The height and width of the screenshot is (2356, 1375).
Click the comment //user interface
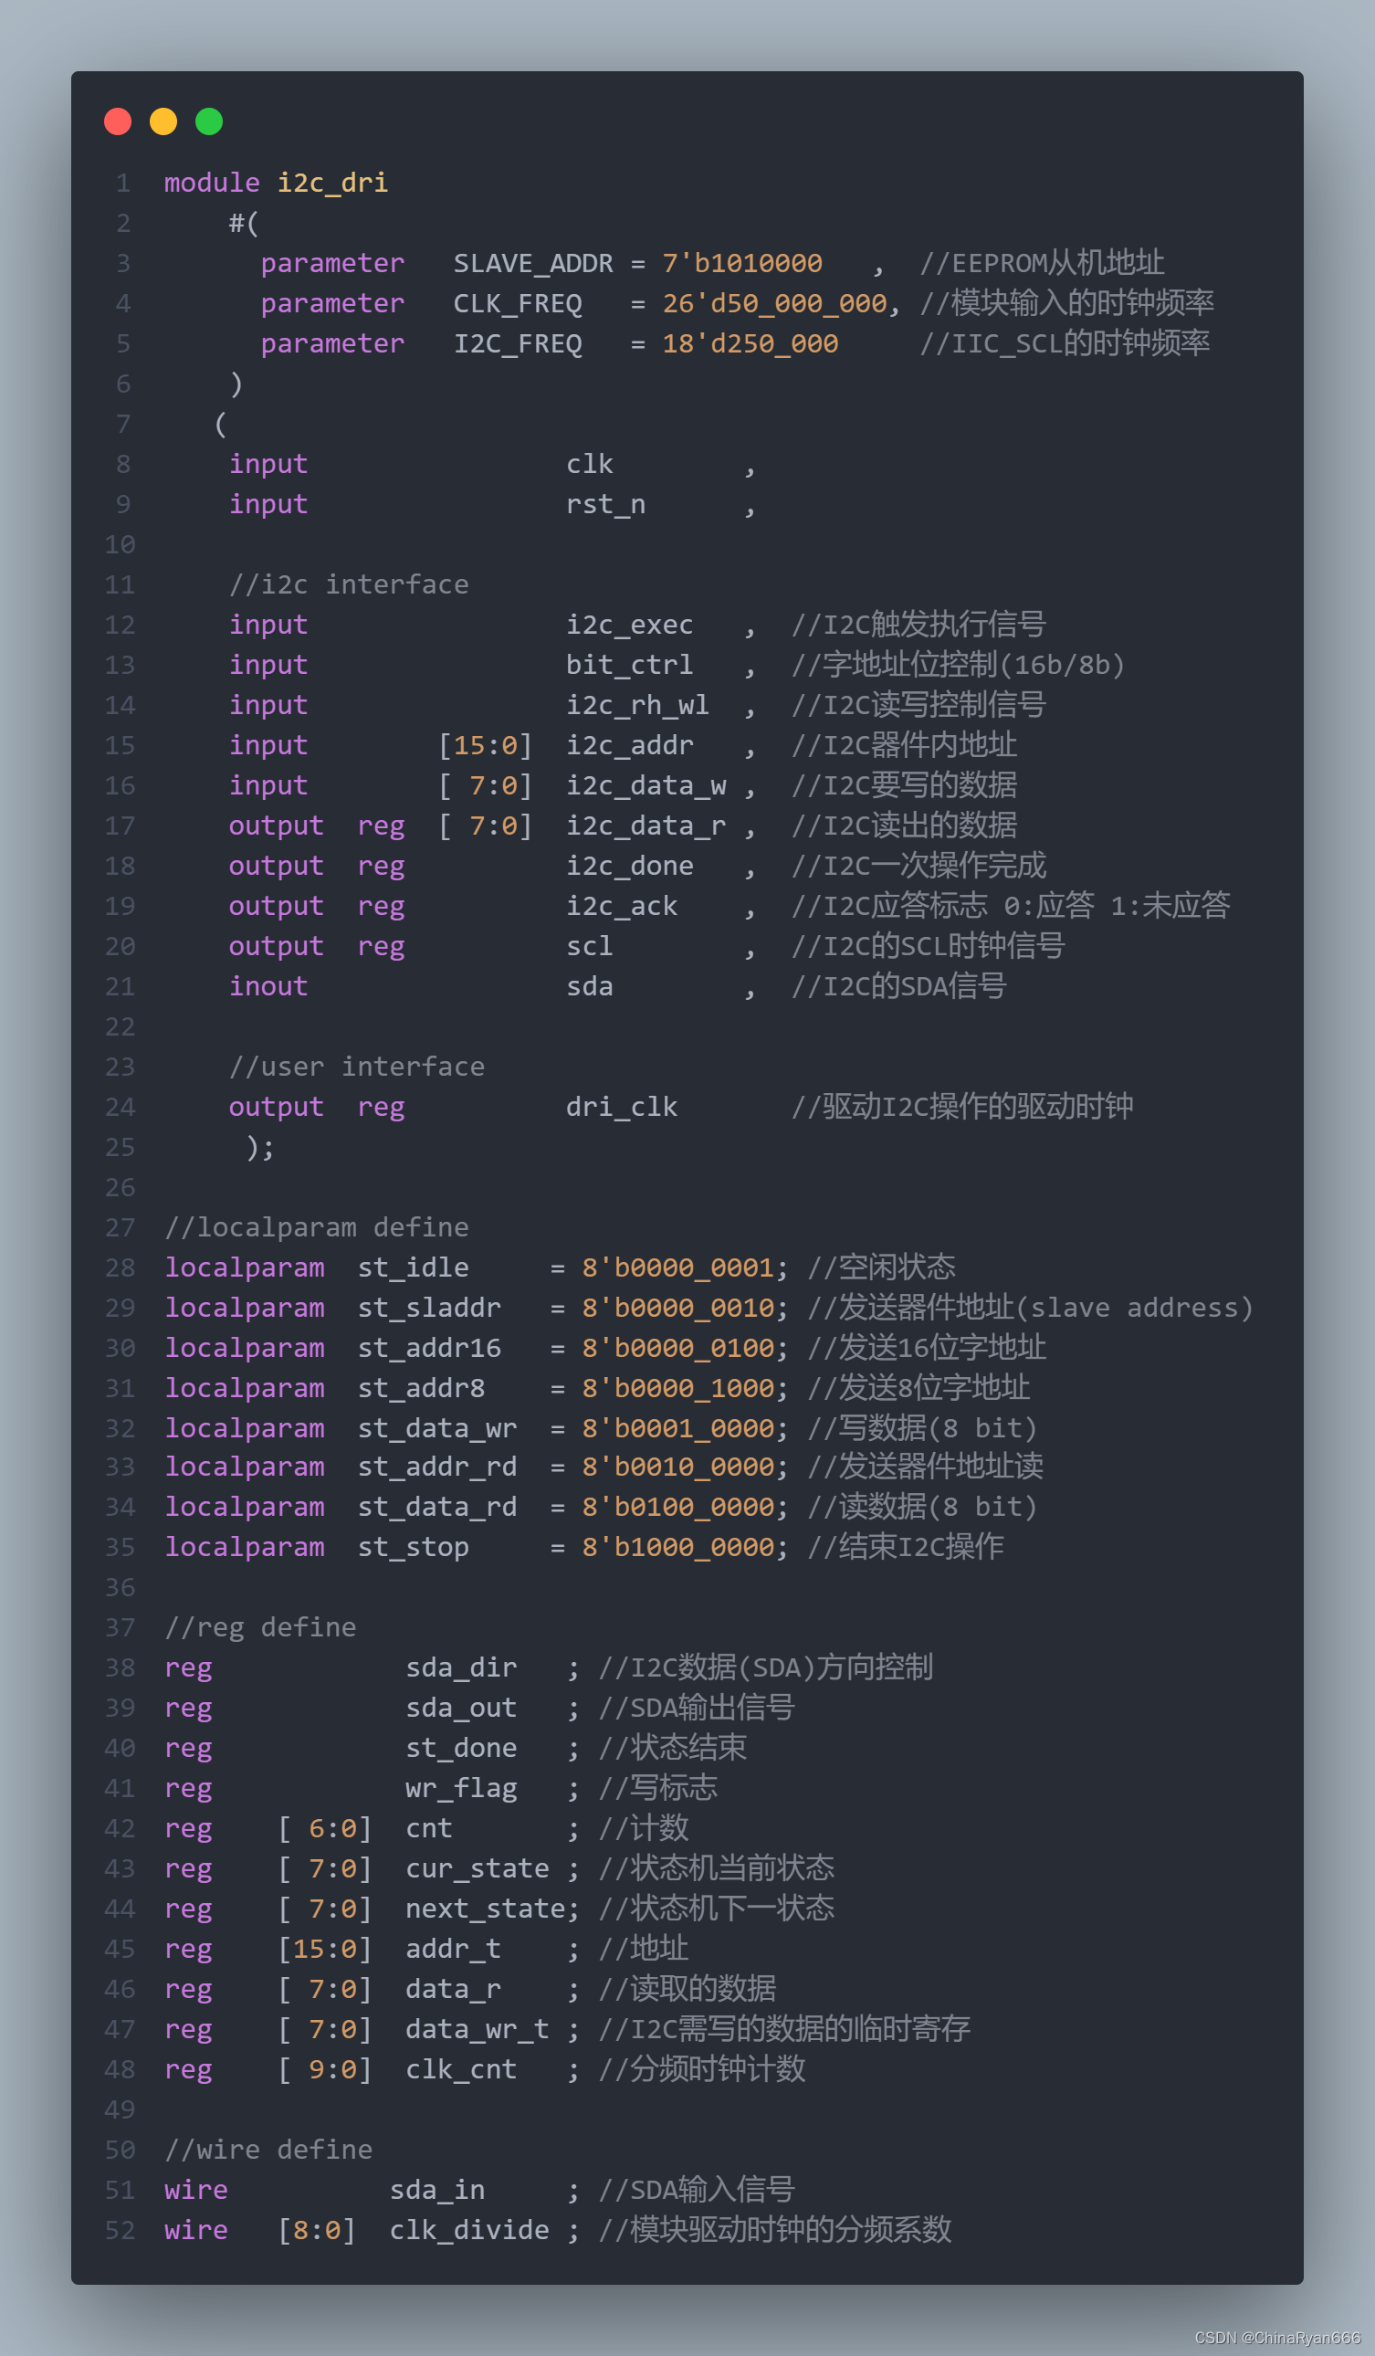coord(357,1068)
